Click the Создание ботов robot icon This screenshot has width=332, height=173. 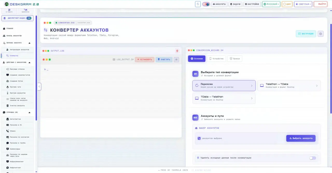click(8, 81)
